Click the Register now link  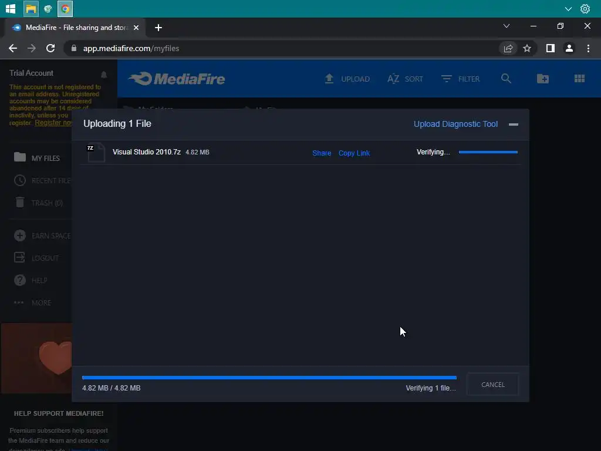53,122
